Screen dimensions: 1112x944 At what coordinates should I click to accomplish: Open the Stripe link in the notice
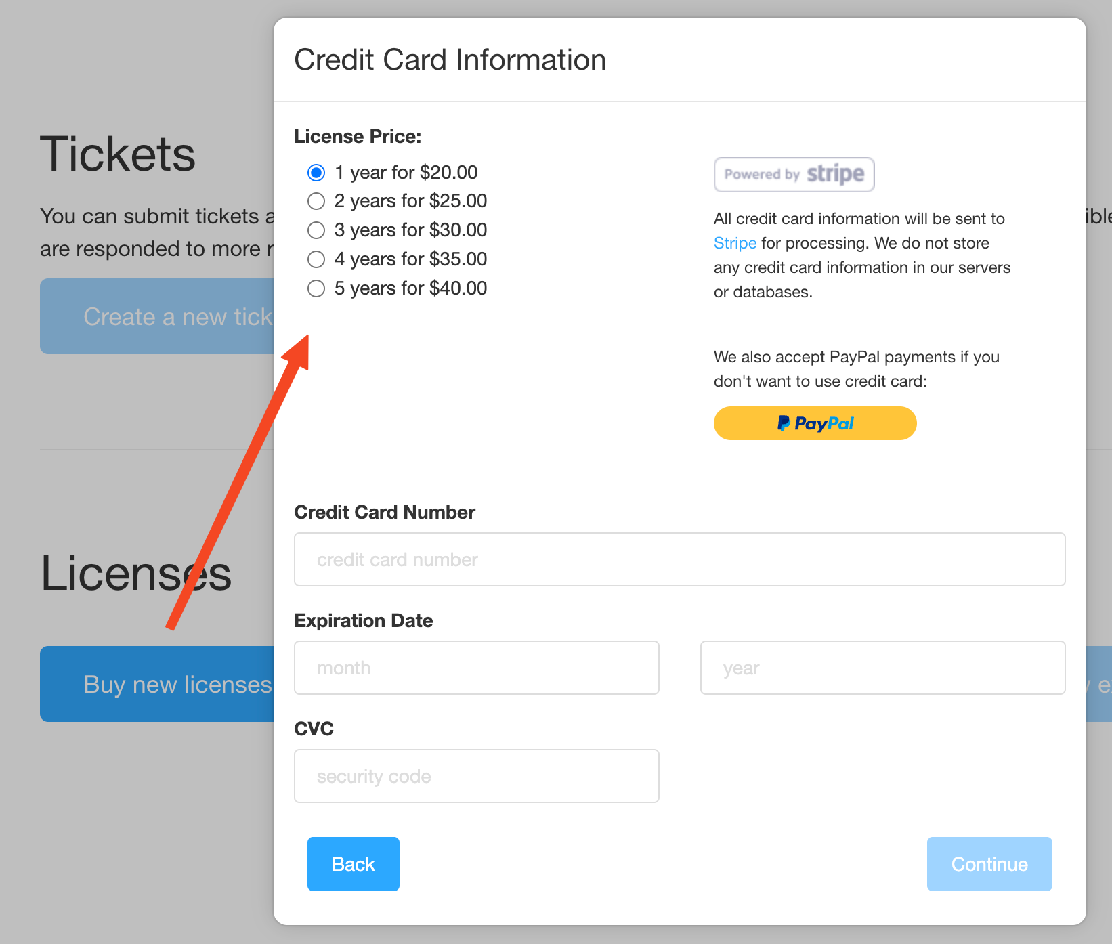[x=735, y=243]
